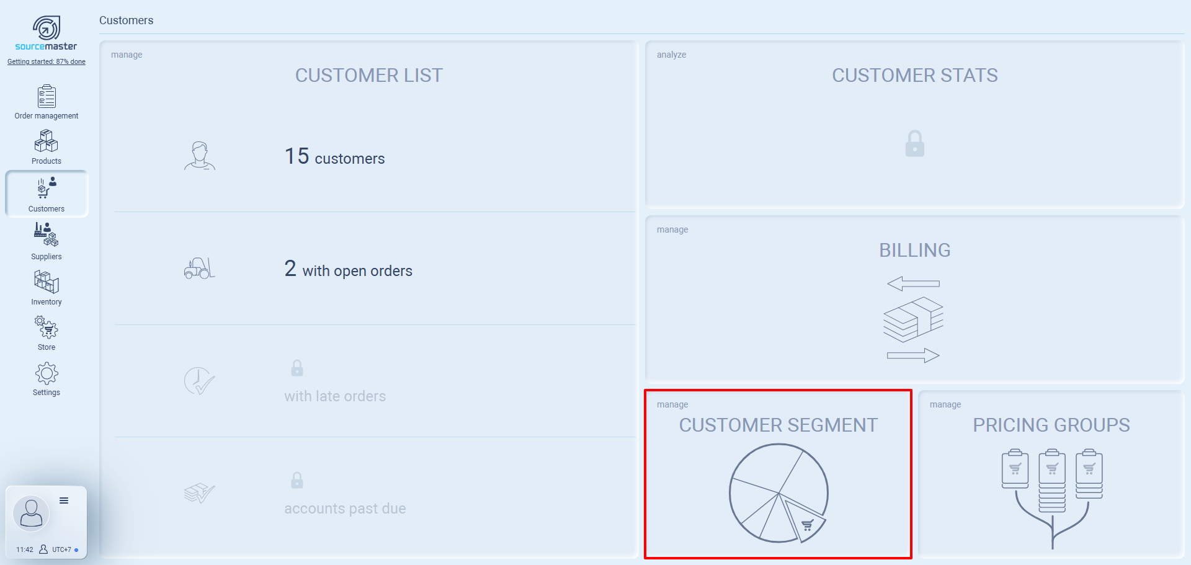The width and height of the screenshot is (1191, 565).
Task: Open the CUSTOMER STATS heading
Action: coord(915,76)
